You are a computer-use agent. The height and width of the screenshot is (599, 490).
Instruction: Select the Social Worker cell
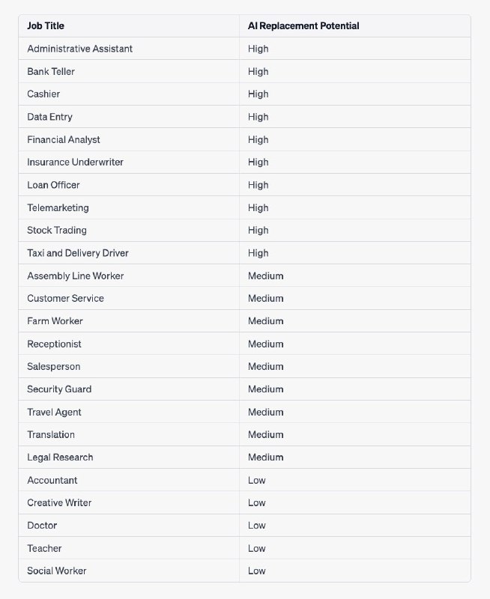tap(57, 571)
